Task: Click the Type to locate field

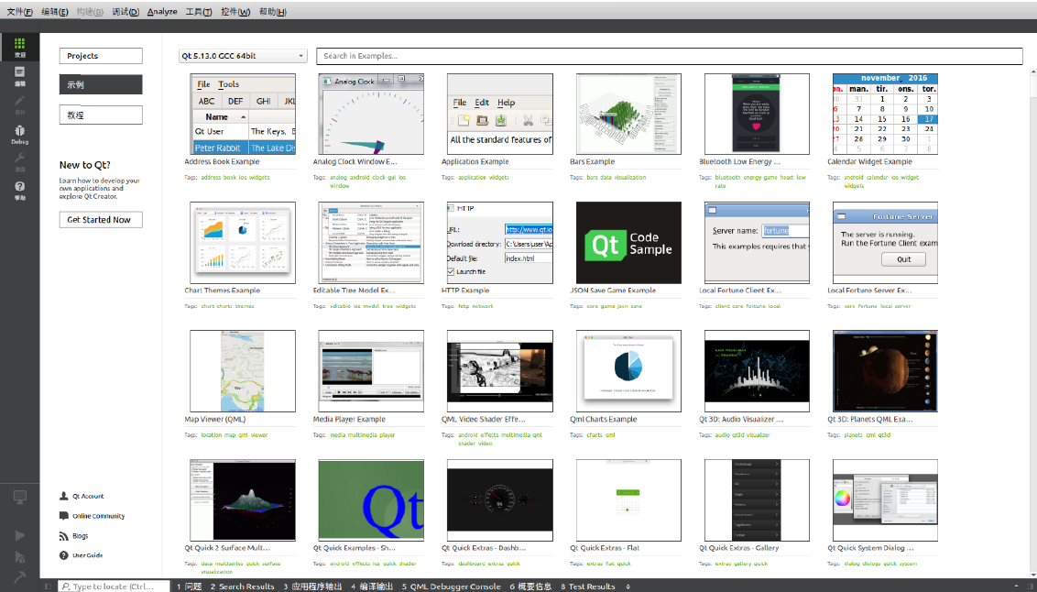Action: click(114, 587)
